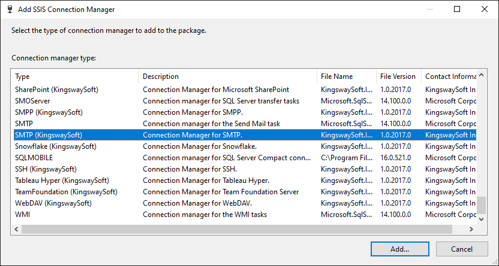The image size is (499, 266).
Task: Select SMPP (KingswaySoft) connection type
Action: click(x=245, y=112)
